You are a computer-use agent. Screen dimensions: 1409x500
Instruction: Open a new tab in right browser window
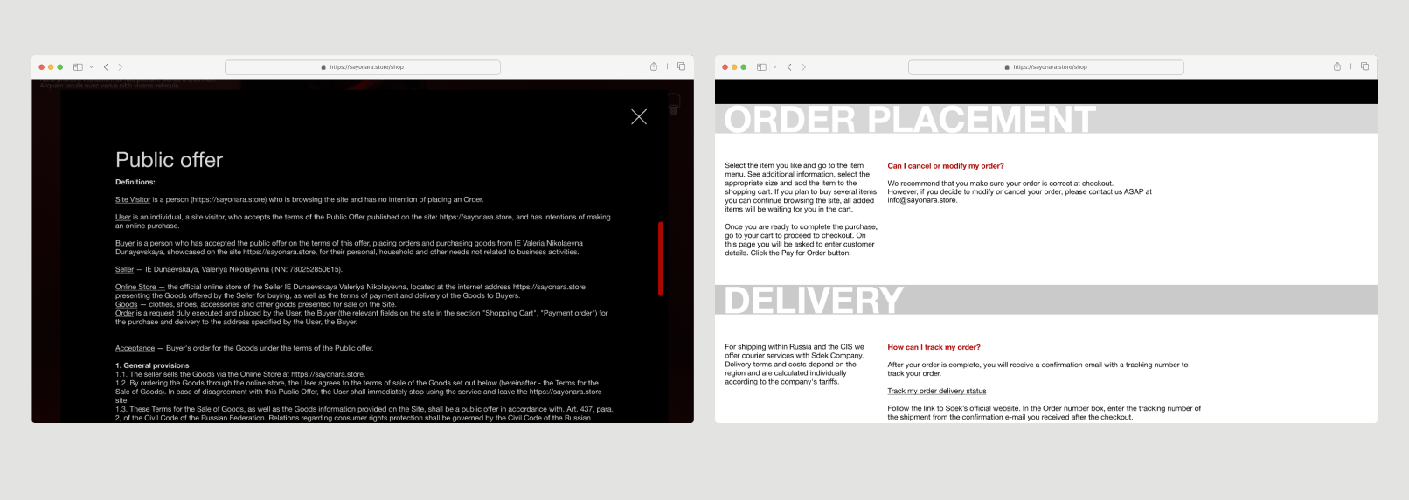[x=1350, y=66]
